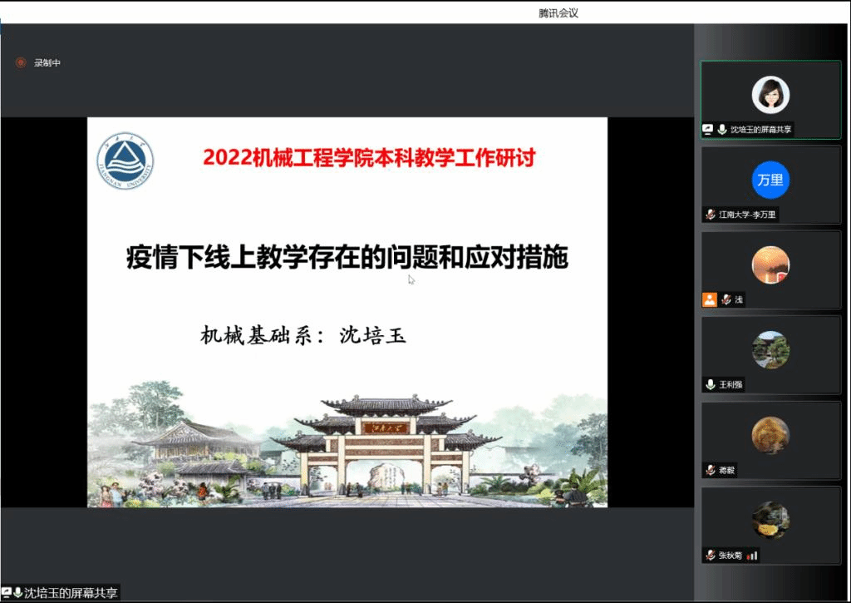Click the network signal bars beside 张秋菊

[752, 555]
